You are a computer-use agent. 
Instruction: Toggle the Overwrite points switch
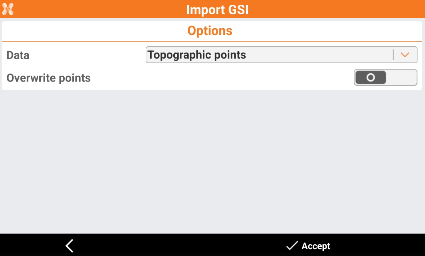coord(385,77)
